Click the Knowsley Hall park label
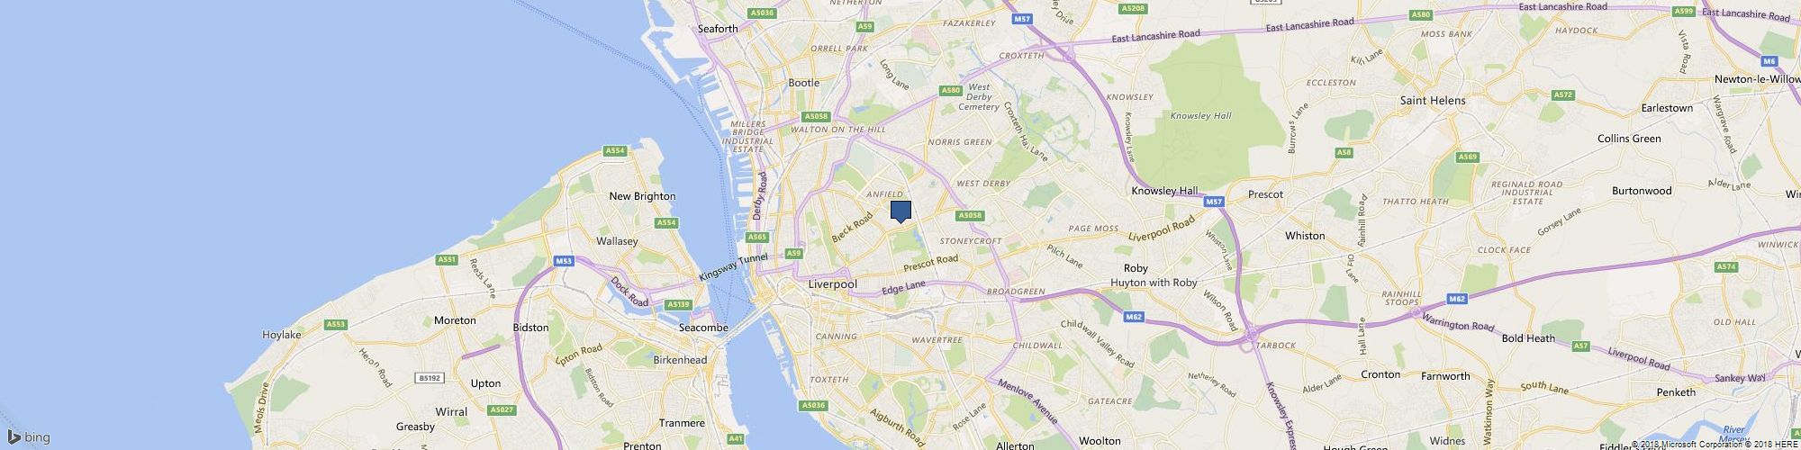The image size is (1801, 450). pos(1200,115)
